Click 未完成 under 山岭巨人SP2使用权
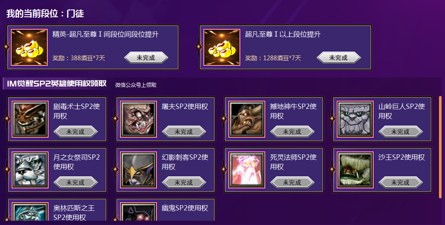 point(400,132)
